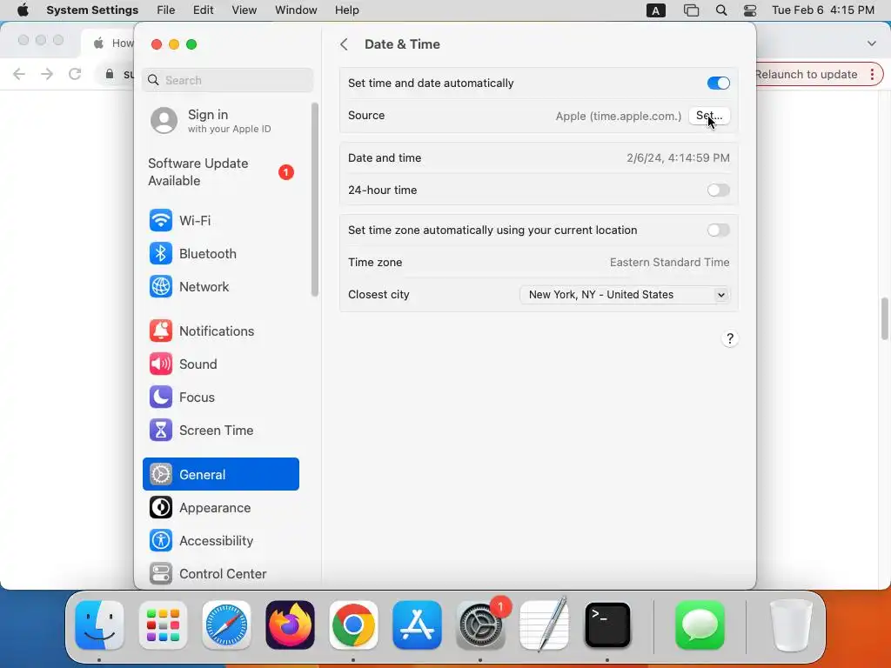Open Terminal from the Dock

point(607,625)
